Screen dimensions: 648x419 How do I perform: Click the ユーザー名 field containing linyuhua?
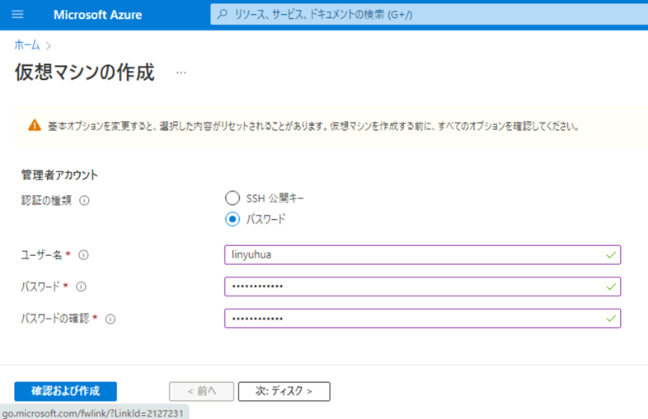tap(422, 254)
